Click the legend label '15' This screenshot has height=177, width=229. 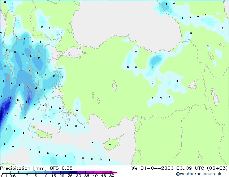tap(53, 176)
